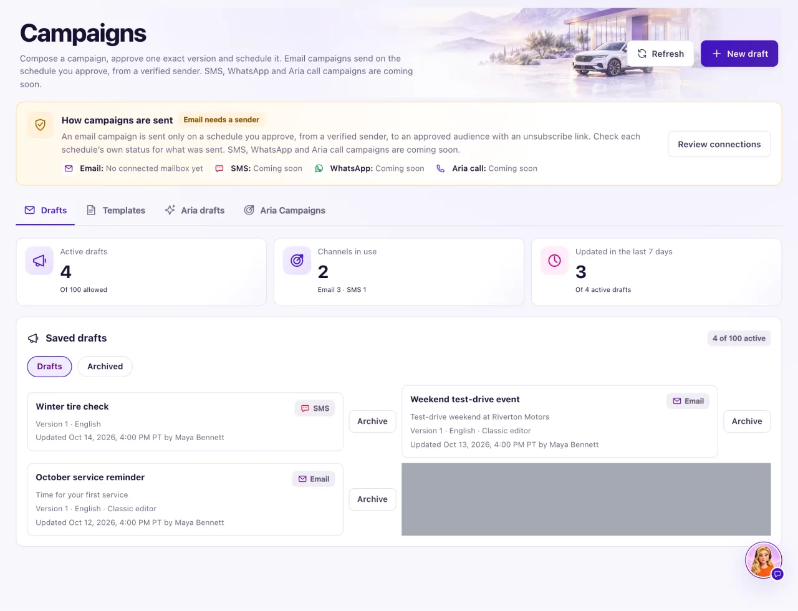This screenshot has width=798, height=611.
Task: Click 'Time for your first service' text
Action: [82, 495]
